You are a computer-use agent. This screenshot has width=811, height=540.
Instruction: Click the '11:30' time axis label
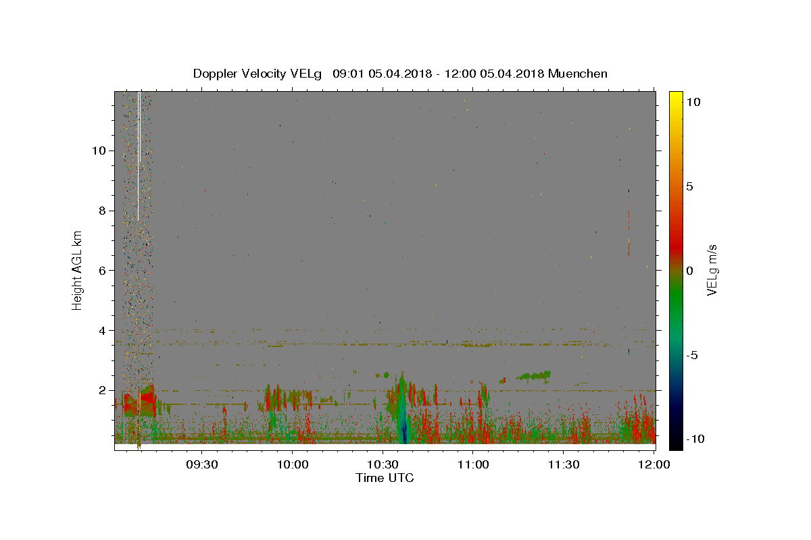(563, 465)
